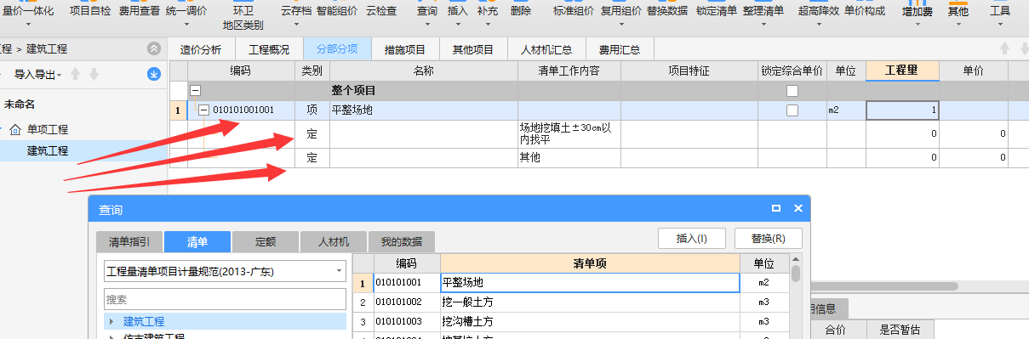Click the 替换数据 toolbar button
1029x339 pixels.
point(667,11)
